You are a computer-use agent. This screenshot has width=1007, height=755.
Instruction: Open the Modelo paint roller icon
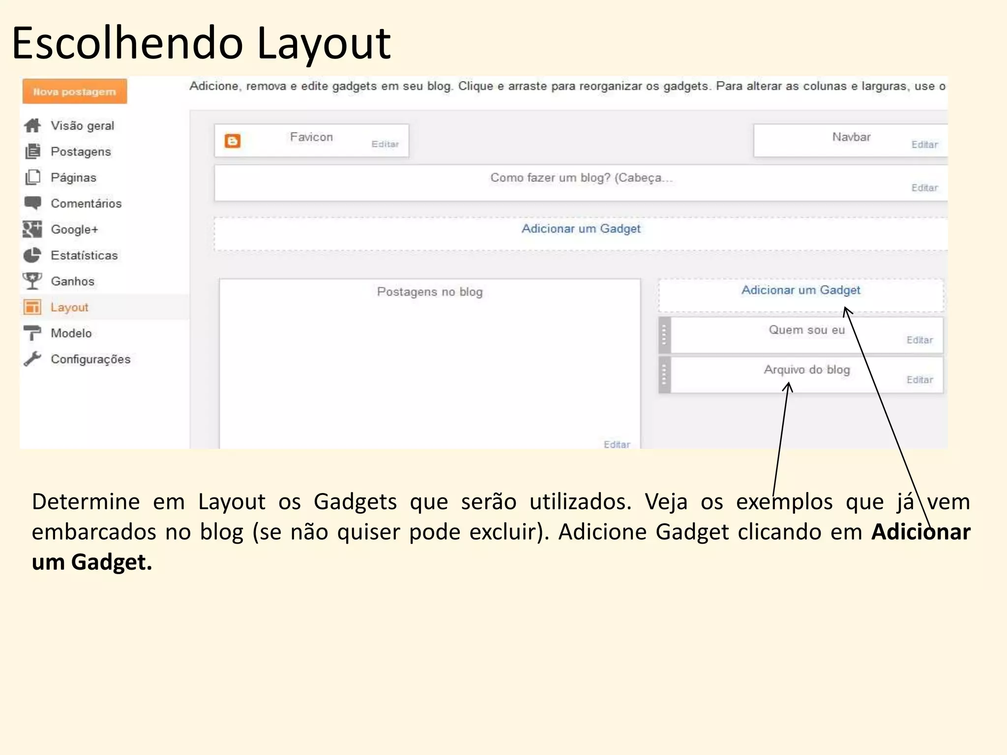coord(32,333)
